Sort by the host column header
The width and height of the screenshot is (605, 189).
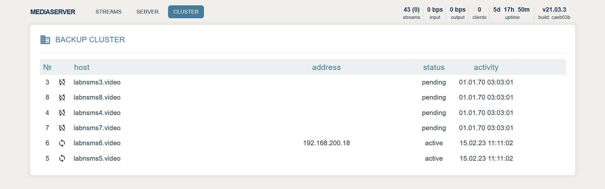tap(82, 67)
